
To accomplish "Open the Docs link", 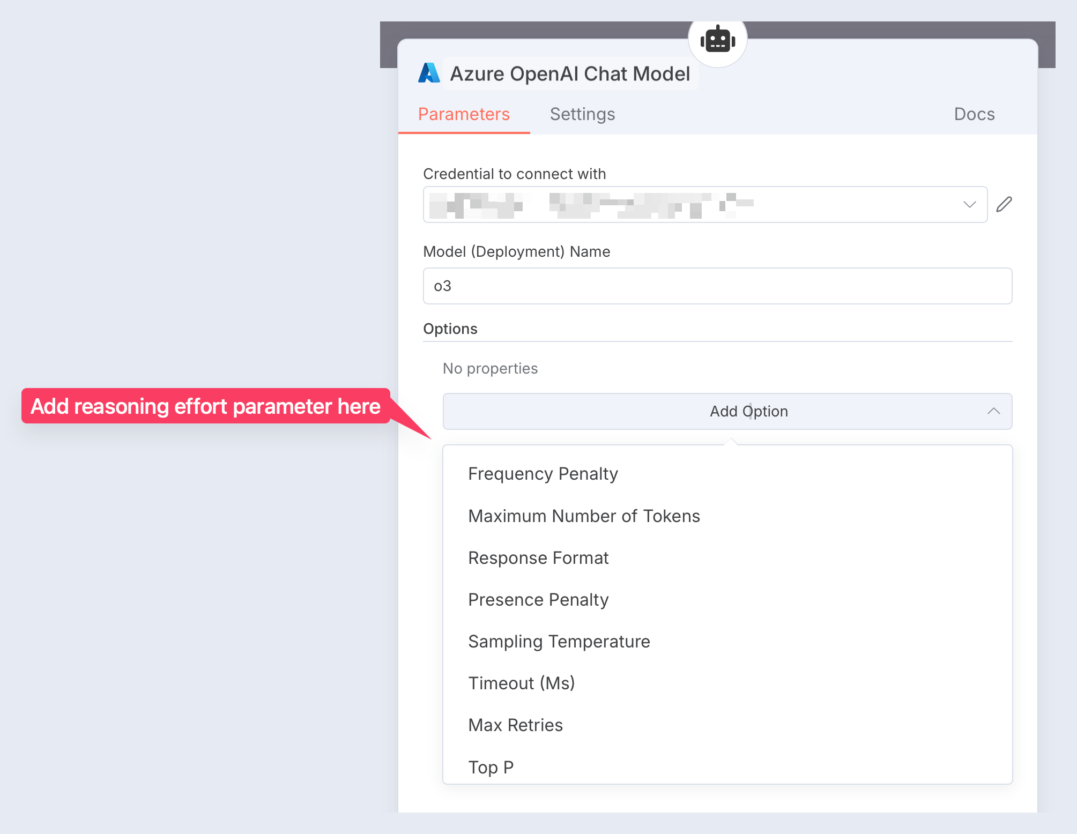I will click(x=974, y=114).
